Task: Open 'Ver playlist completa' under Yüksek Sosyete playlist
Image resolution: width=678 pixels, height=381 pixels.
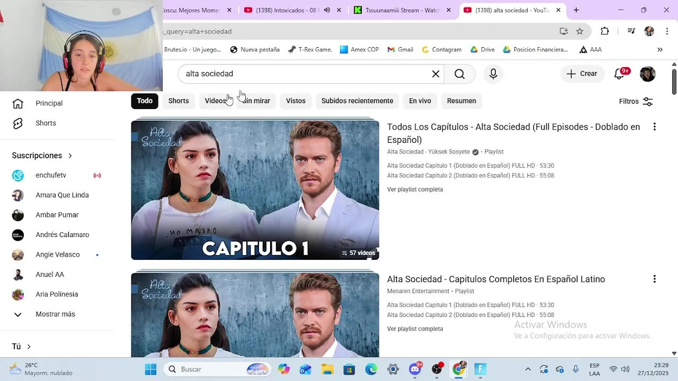Action: (415, 189)
